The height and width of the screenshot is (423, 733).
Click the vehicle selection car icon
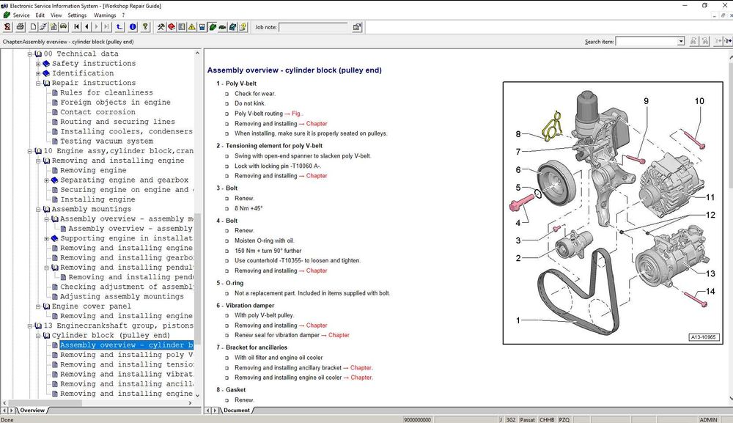click(x=64, y=27)
